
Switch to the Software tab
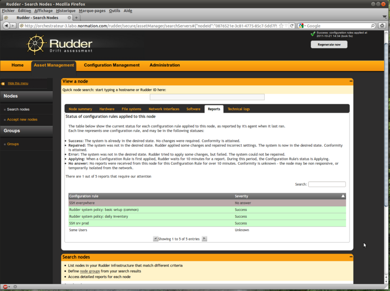pos(193,109)
